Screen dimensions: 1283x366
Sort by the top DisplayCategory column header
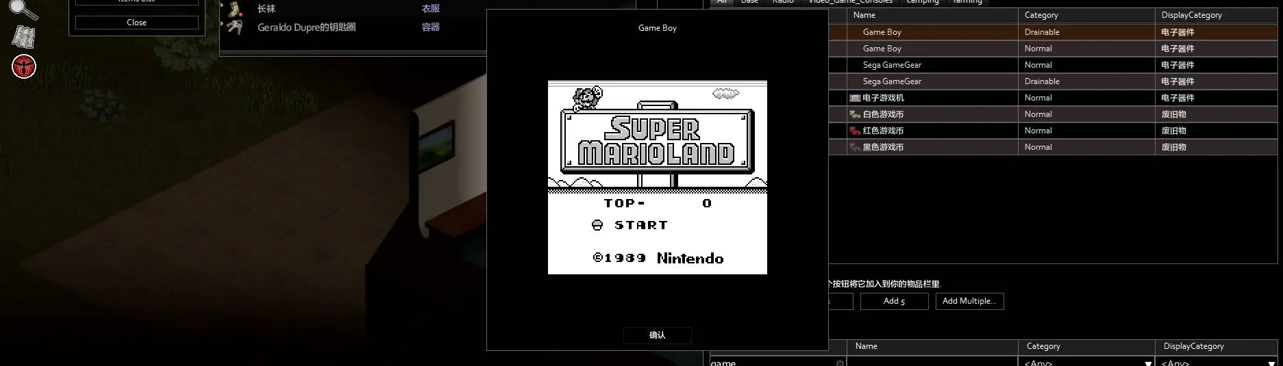[x=1217, y=15]
